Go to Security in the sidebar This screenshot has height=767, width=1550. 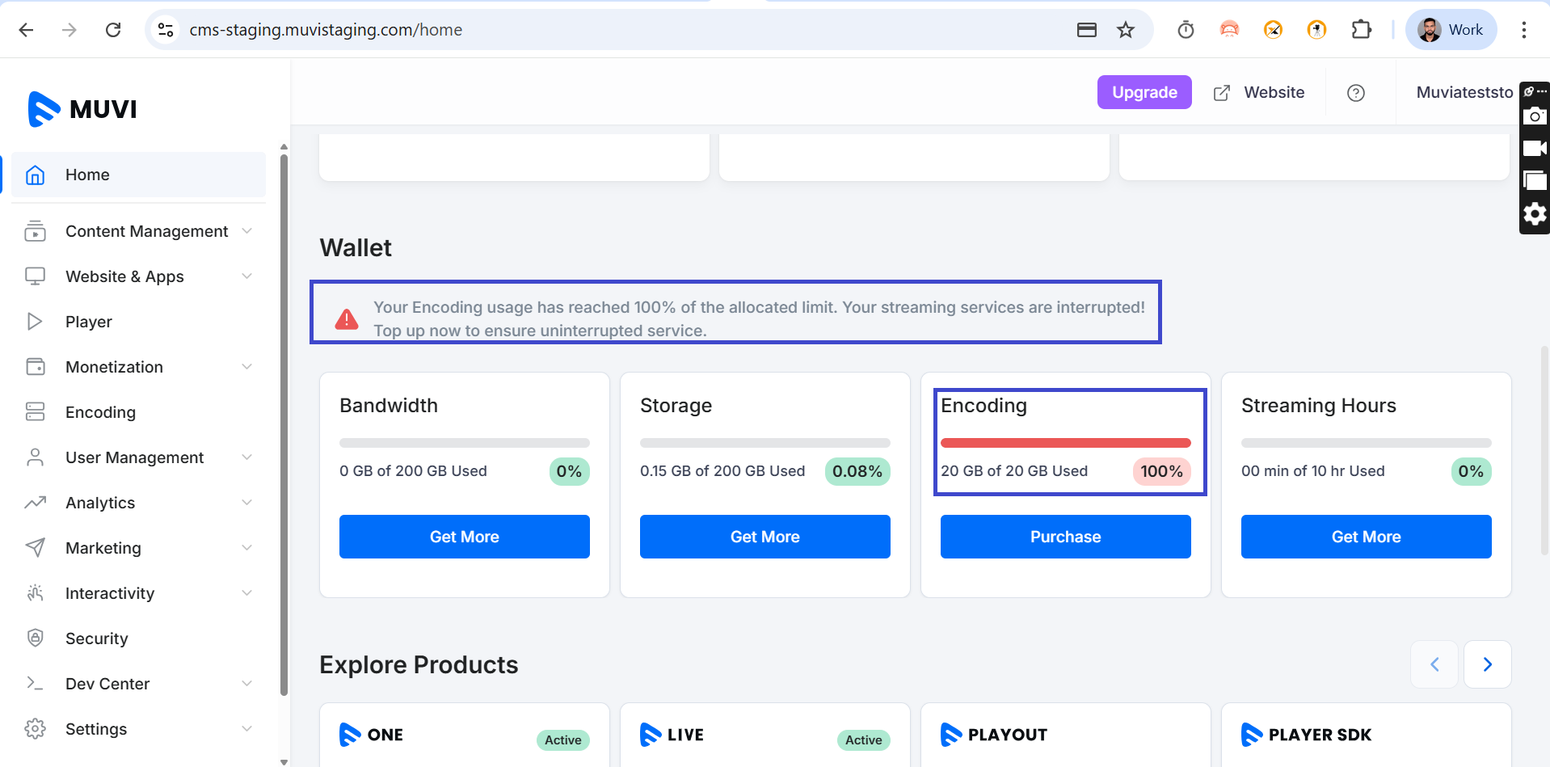96,638
